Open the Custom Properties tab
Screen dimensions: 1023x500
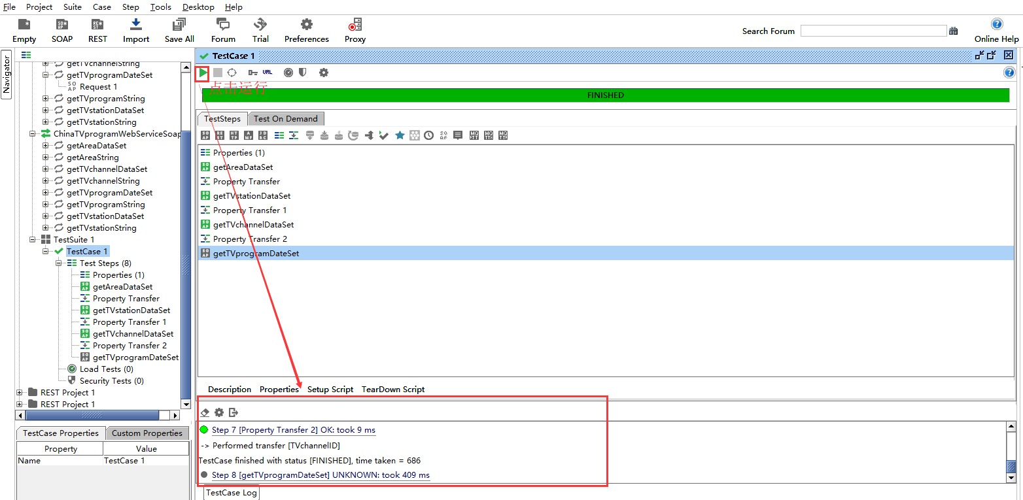[147, 433]
